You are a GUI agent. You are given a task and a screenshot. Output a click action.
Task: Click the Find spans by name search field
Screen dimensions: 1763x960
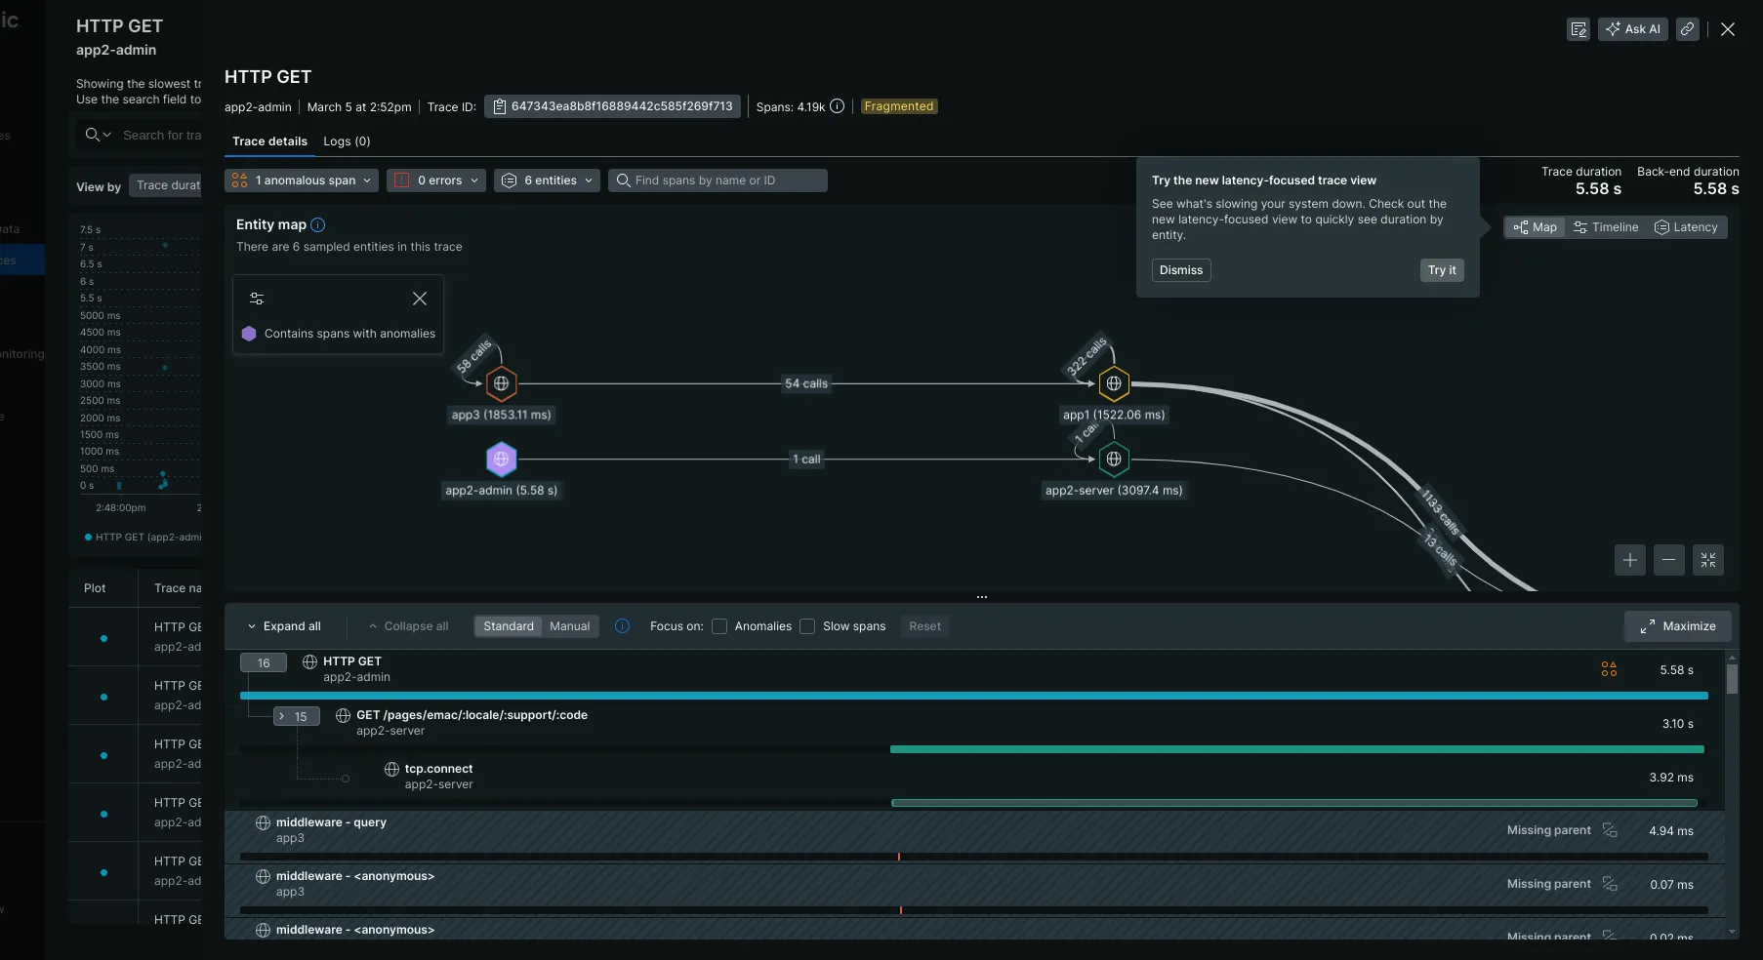click(719, 180)
